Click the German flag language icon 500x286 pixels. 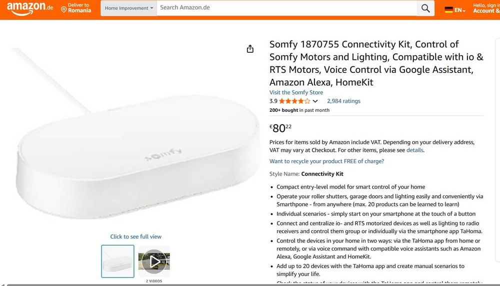(448, 9)
